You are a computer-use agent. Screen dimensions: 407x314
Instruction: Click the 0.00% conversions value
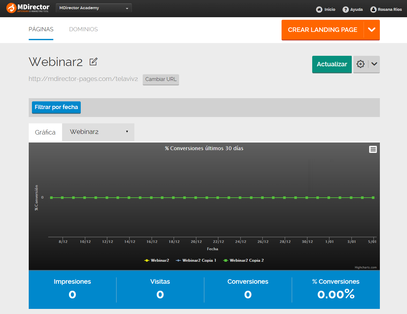tap(336, 294)
